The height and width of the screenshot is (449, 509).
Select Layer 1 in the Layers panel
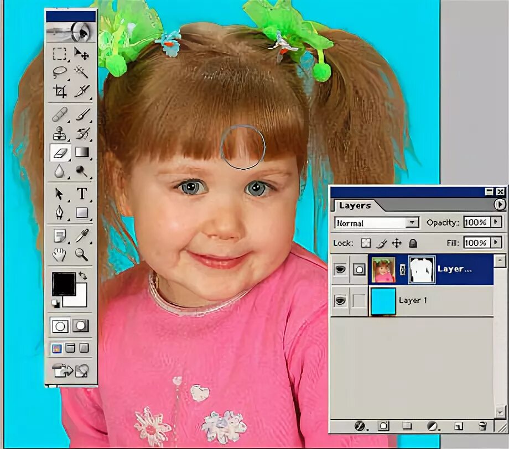click(412, 301)
